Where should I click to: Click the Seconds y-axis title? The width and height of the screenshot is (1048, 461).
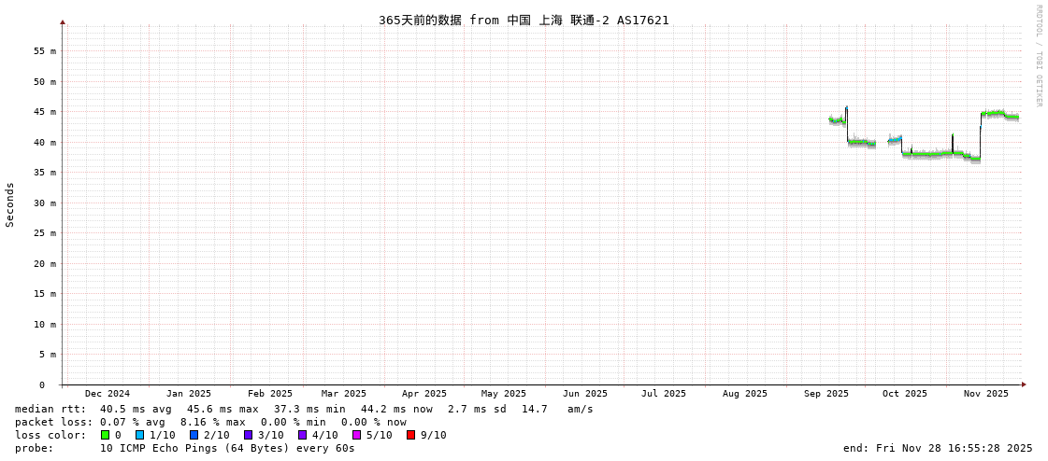10,204
